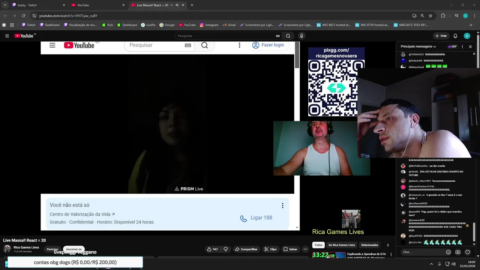Open chat three-dot options menu

(462, 46)
